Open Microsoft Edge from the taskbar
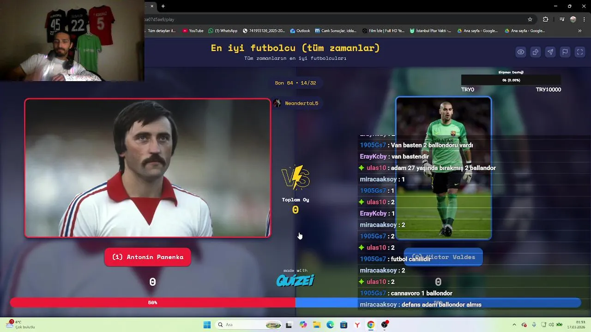Viewport: 591px width, 332px height. pyautogui.click(x=330, y=325)
